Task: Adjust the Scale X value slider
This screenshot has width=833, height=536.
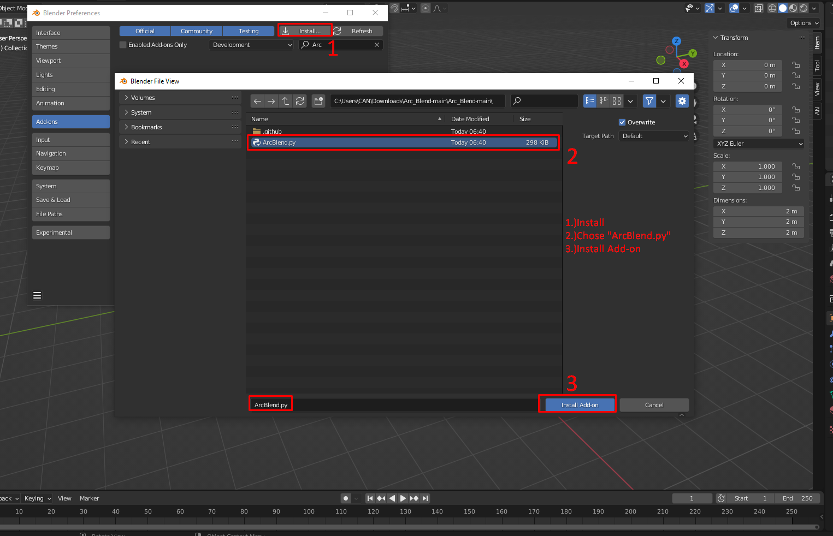Action: click(747, 166)
